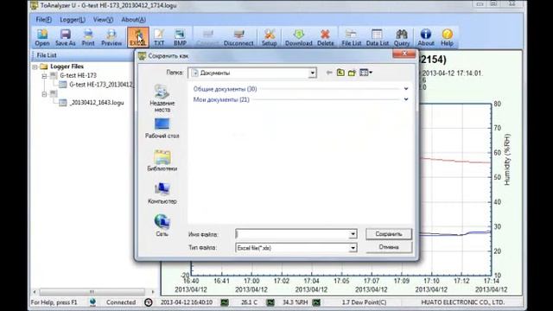Click the Мои документы (21) group header
Screen dimensions: 553x311
[x=221, y=100]
